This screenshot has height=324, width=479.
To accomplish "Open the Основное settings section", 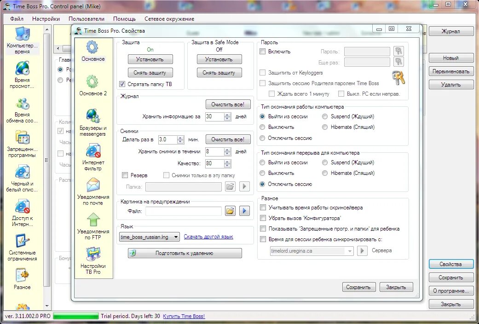I will (93, 52).
